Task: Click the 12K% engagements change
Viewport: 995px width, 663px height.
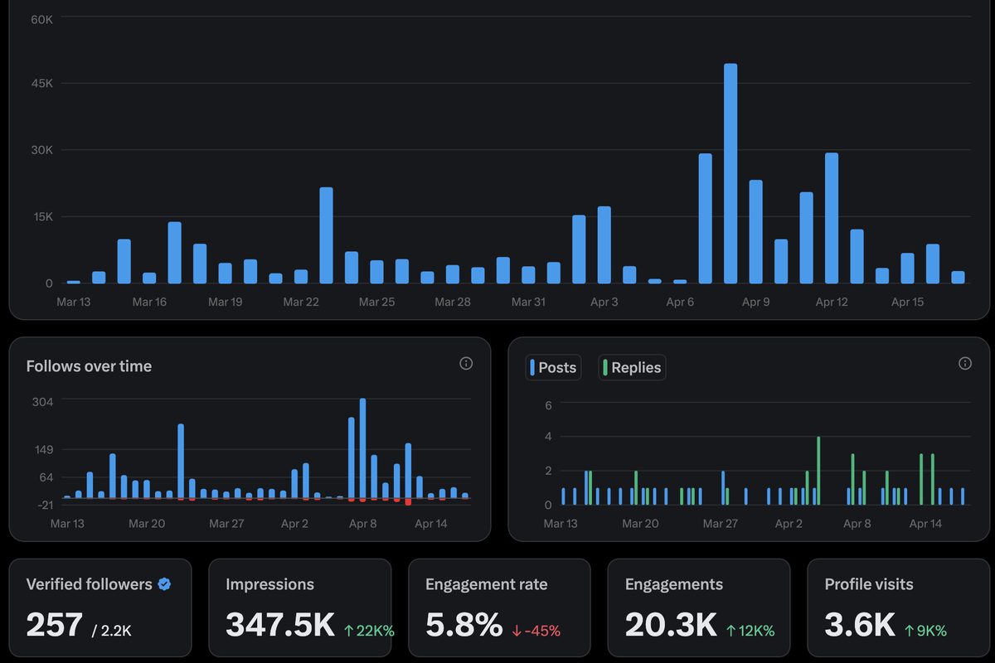Action: coord(756,631)
